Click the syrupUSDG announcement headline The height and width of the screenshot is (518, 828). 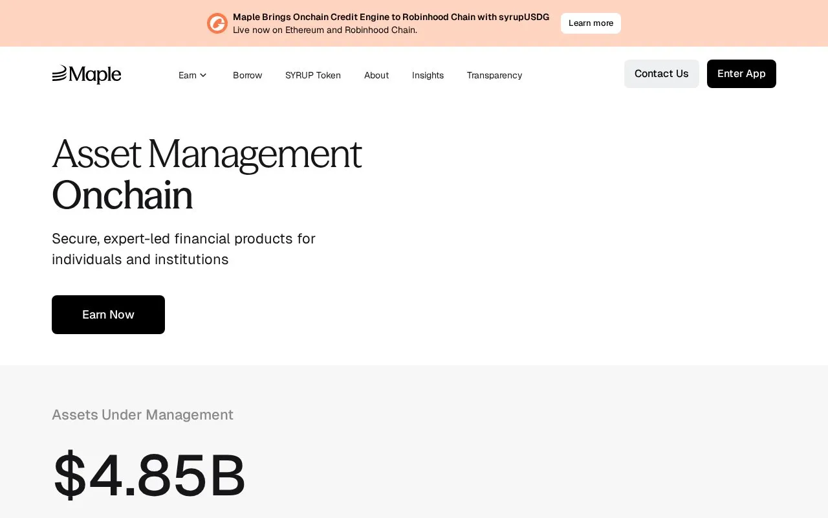point(391,17)
